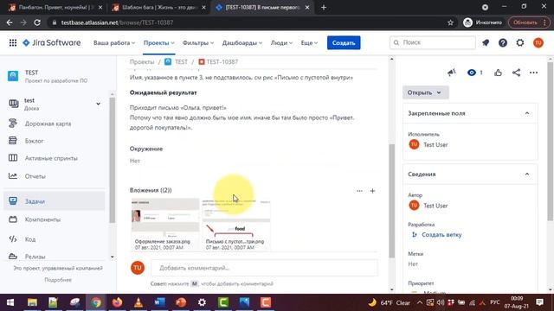Open issue actions three dots menu
The width and height of the screenshot is (554, 311).
[533, 73]
